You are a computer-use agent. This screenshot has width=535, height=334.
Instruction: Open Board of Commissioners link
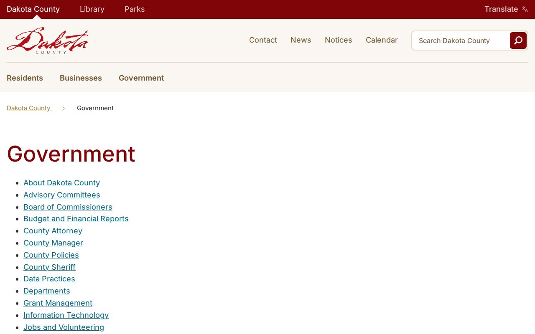tap(68, 207)
